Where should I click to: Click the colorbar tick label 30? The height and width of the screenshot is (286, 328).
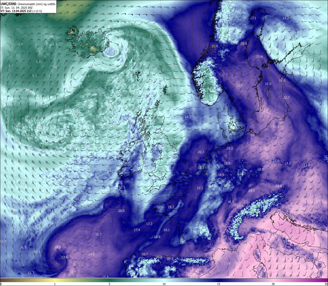[273, 284]
